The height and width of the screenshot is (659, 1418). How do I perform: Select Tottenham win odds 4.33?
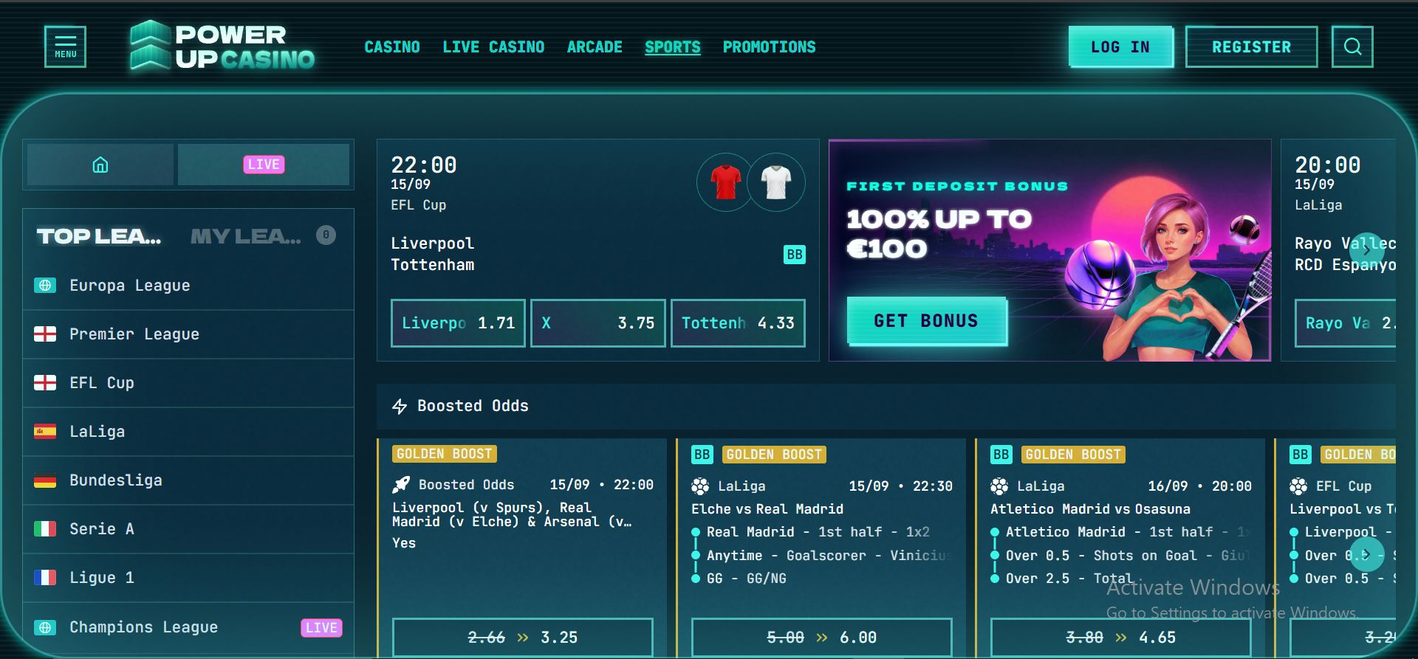pos(738,323)
